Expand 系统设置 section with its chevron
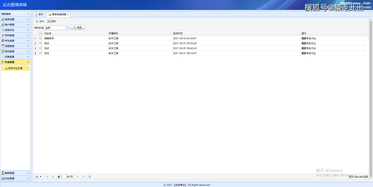The image size is (373, 187). (x=28, y=19)
